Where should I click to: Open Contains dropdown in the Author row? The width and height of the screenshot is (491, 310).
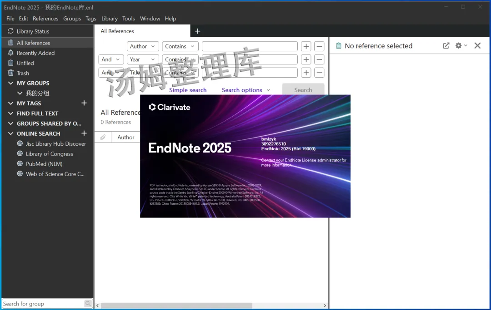click(180, 46)
